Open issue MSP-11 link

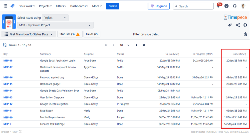pyautogui.click(x=8, y=111)
